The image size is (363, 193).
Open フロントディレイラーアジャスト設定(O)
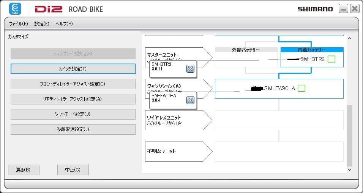(73, 84)
